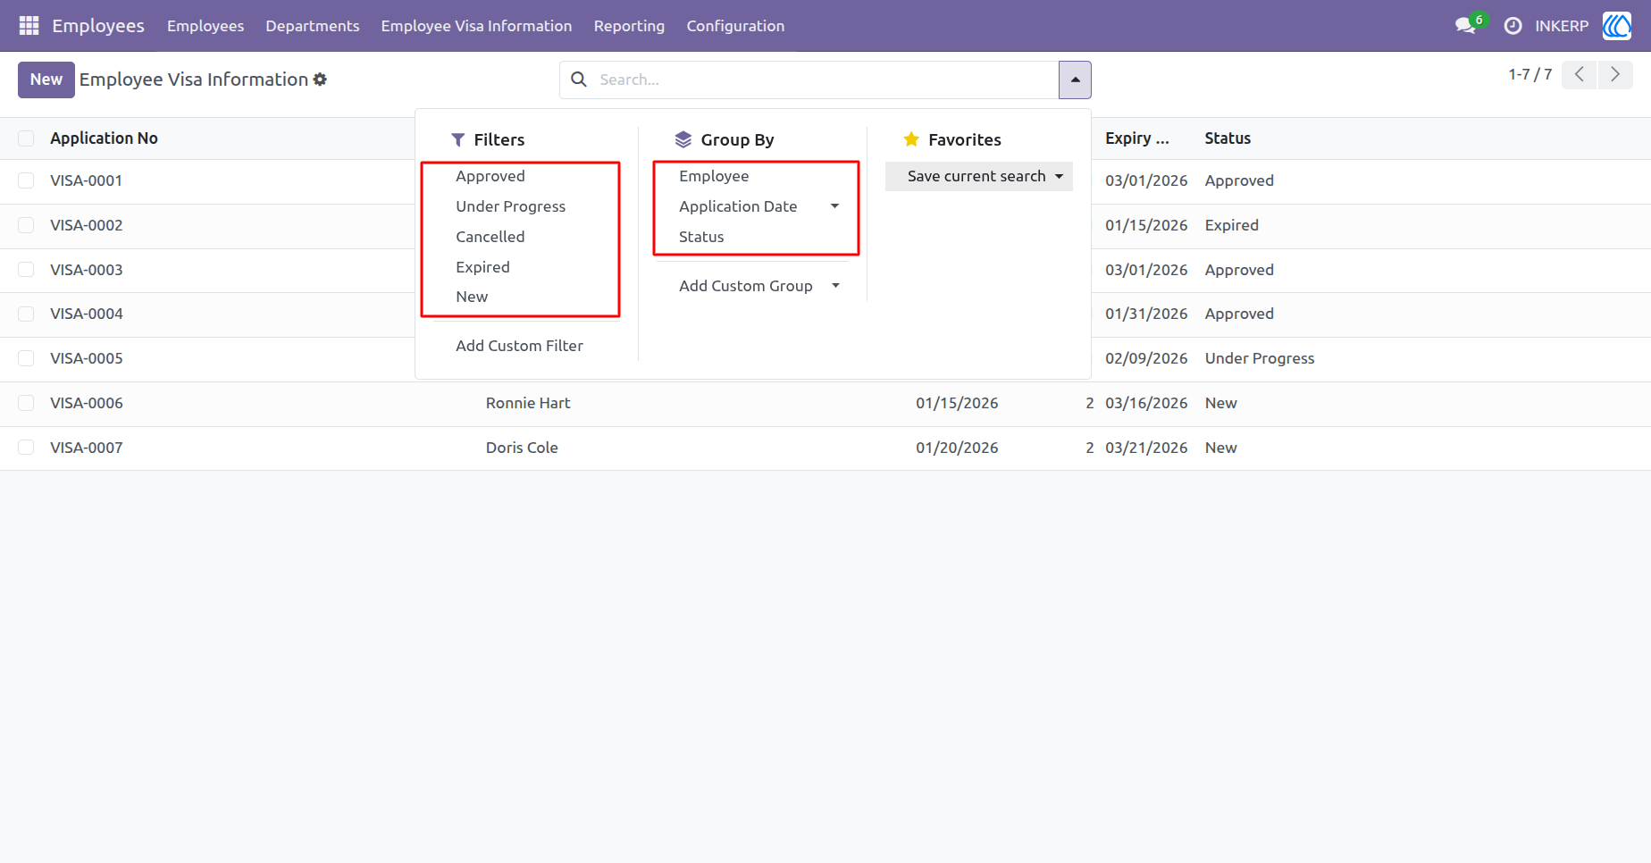Open the Configuration menu
The image size is (1651, 863).
tap(735, 26)
